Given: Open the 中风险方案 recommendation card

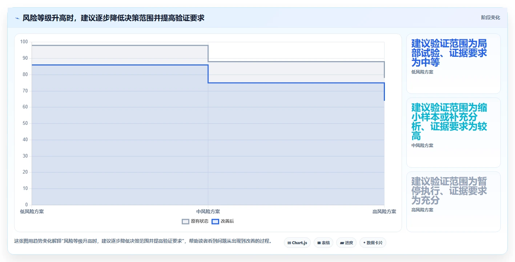Looking at the screenshot, I should tap(453, 132).
